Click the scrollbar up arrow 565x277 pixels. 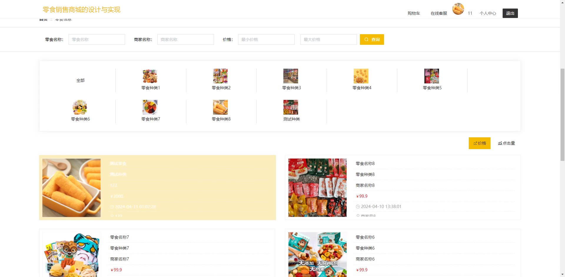[562, 2]
